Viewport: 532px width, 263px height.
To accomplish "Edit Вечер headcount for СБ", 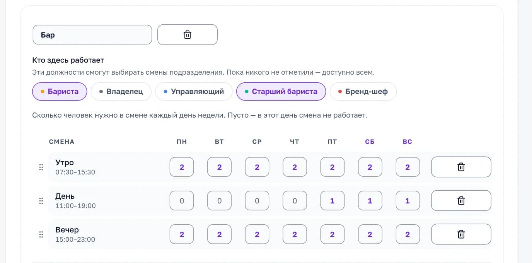I will (370, 234).
